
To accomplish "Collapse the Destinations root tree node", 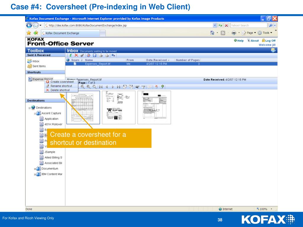I will (x=30, y=108).
